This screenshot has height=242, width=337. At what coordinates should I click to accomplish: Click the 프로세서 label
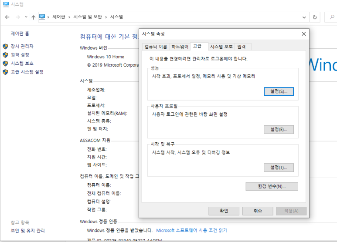96,105
